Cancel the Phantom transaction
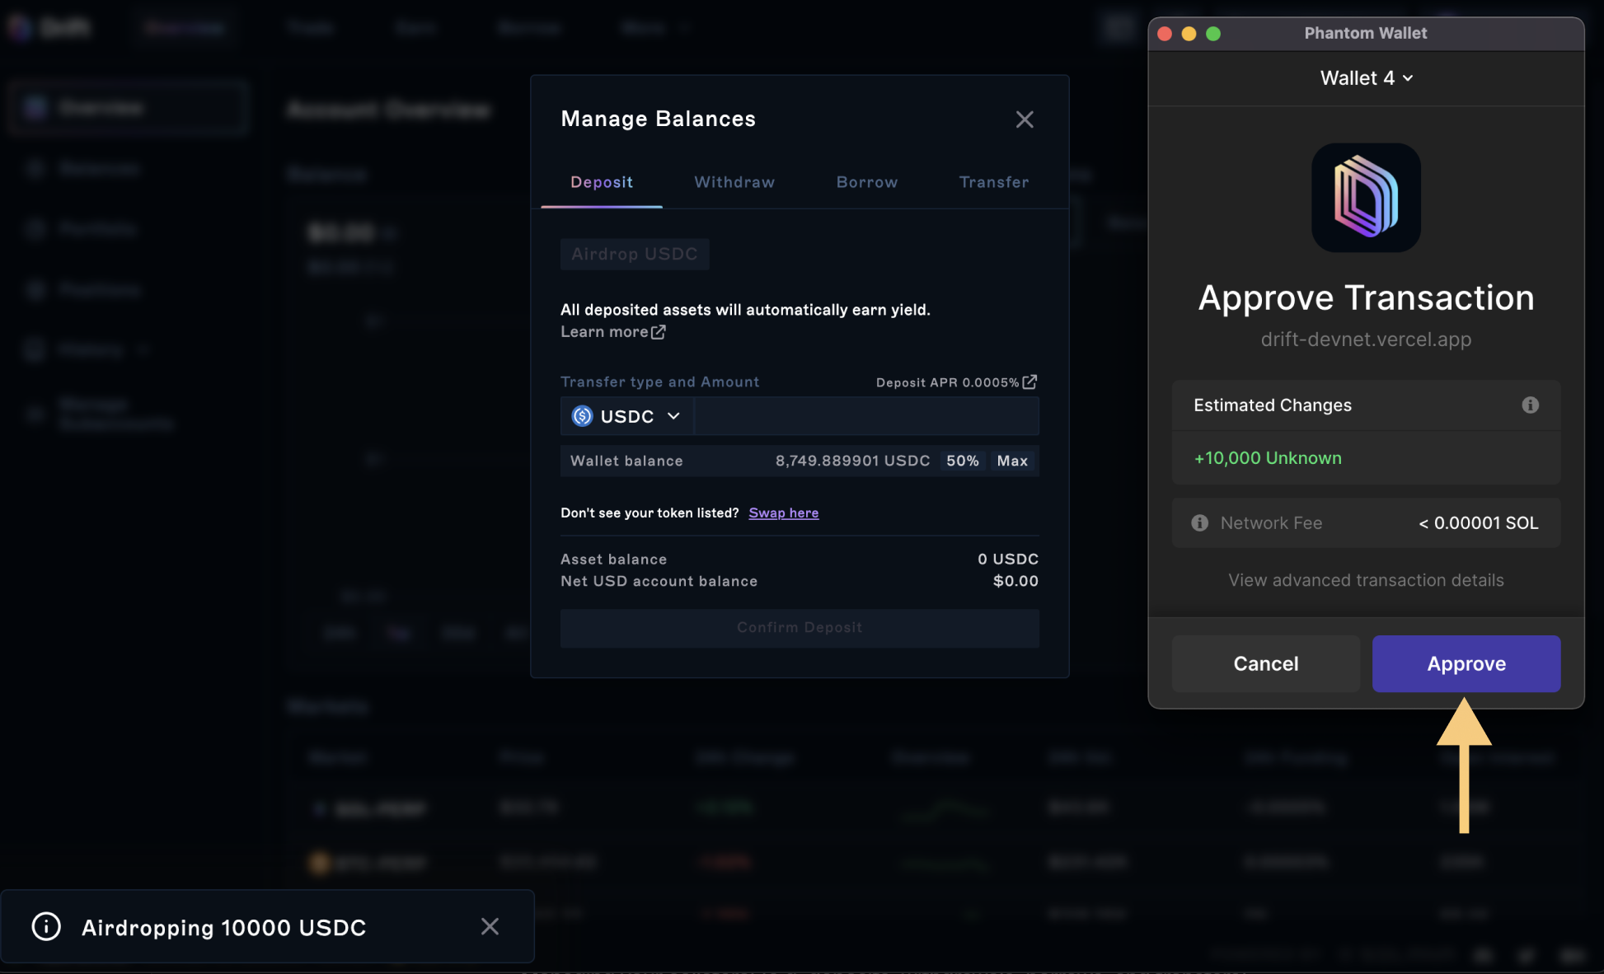Screen dimensions: 1604x974 [1265, 663]
